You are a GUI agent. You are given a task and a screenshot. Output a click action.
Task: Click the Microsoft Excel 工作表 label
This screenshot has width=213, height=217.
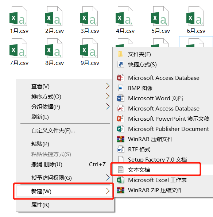(158, 180)
